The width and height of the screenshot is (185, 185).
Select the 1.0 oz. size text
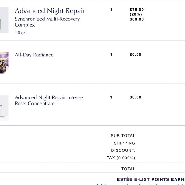21,33
